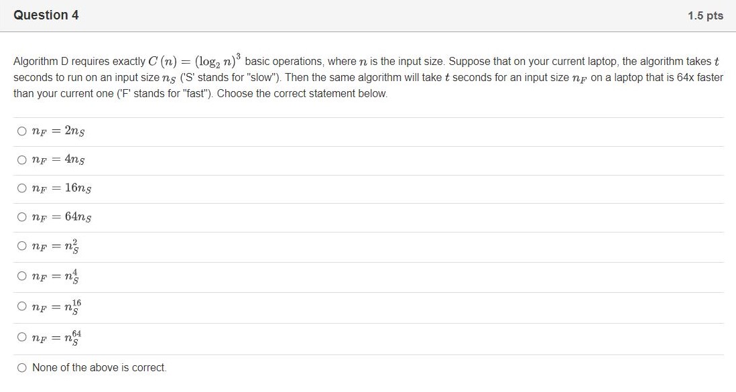Click the formula label nF = nS squared
This screenshot has height=392, width=736.
click(x=56, y=246)
